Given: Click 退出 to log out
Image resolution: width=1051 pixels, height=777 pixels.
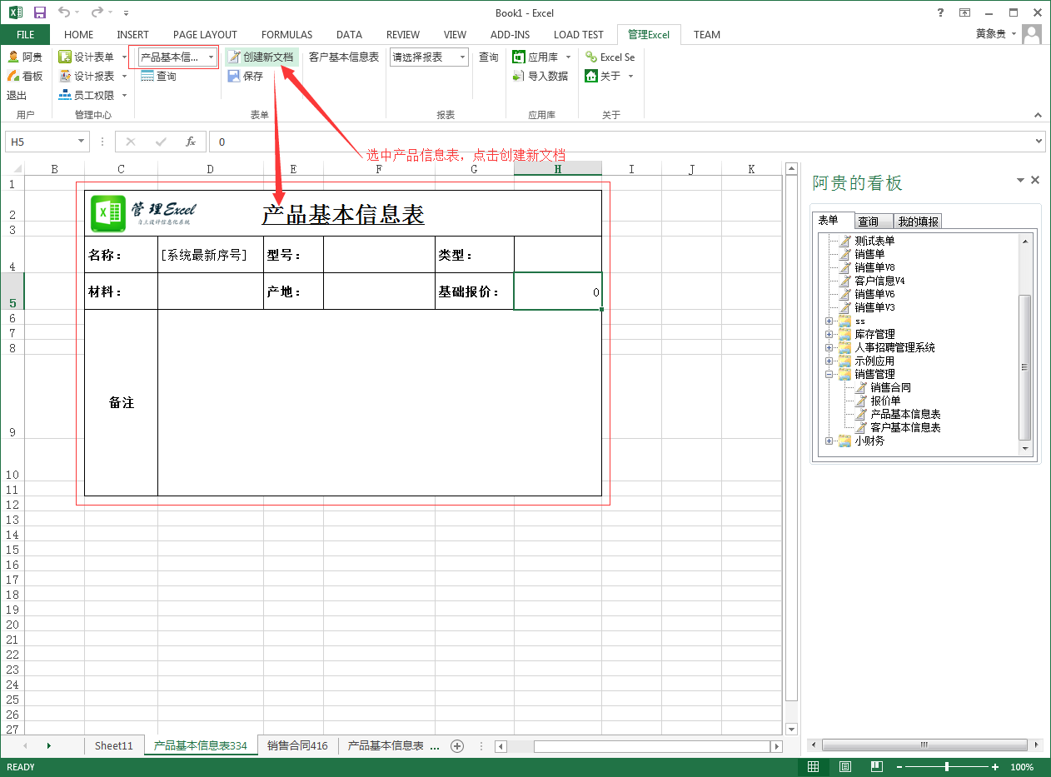Looking at the screenshot, I should coord(17,95).
